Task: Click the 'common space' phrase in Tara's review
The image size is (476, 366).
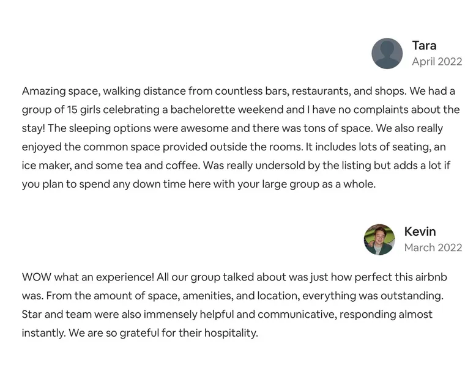Action: coord(121,147)
